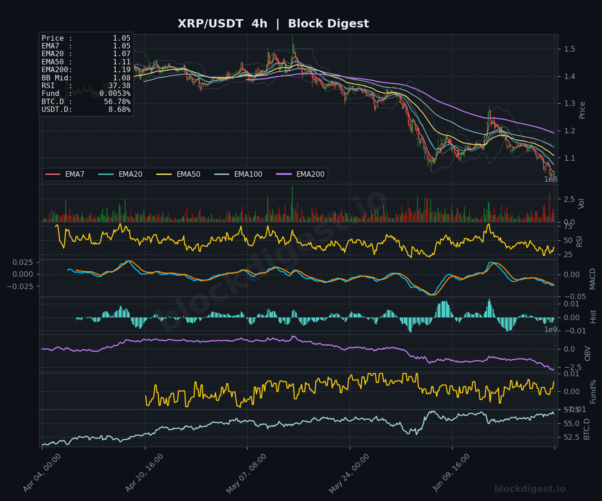Image resolution: width=602 pixels, height=501 pixels.
Task: Click the Fund% axis label
Action: click(593, 391)
